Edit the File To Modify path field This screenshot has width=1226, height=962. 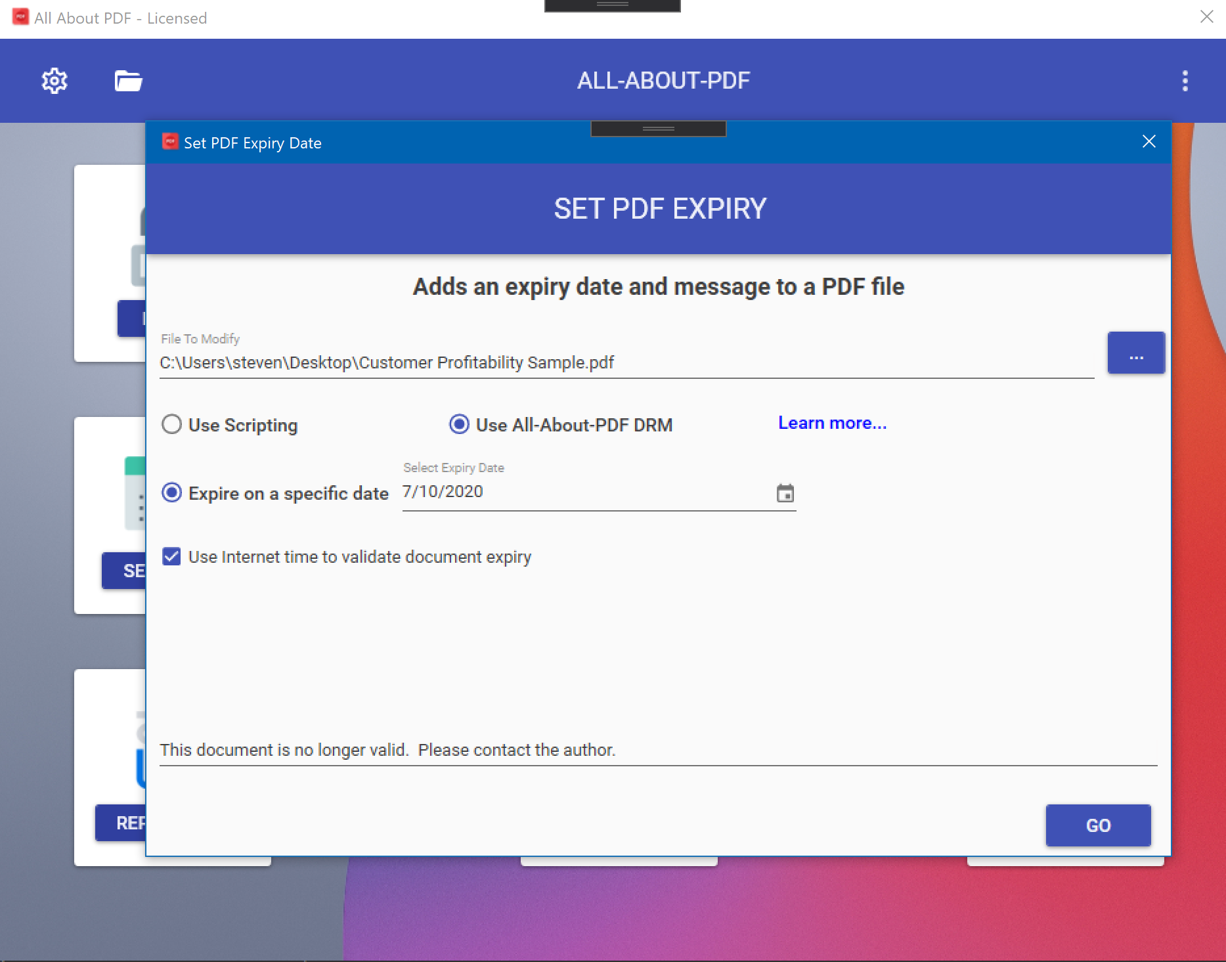click(626, 362)
